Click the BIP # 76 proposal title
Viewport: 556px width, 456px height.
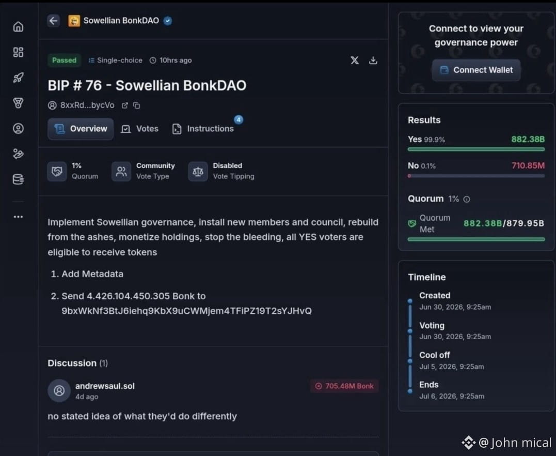(x=147, y=86)
